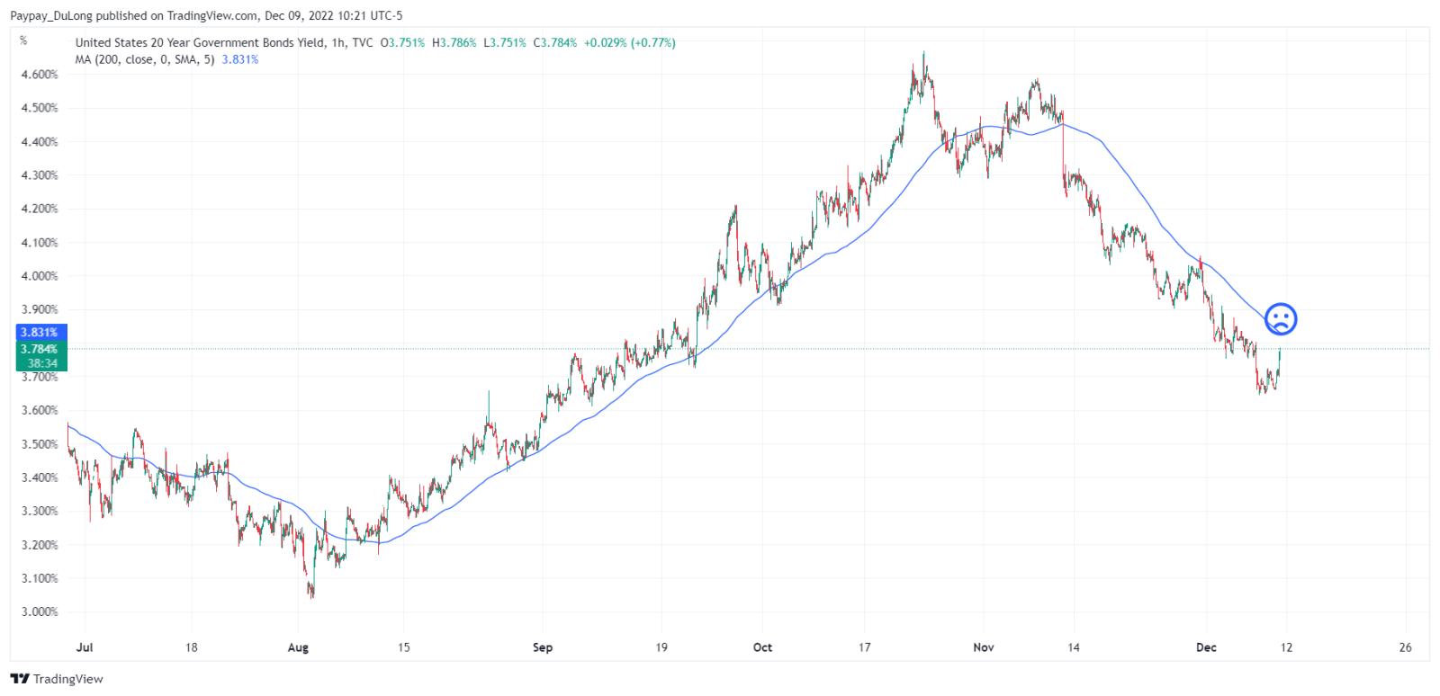Click the O3.751% open value

(402, 42)
